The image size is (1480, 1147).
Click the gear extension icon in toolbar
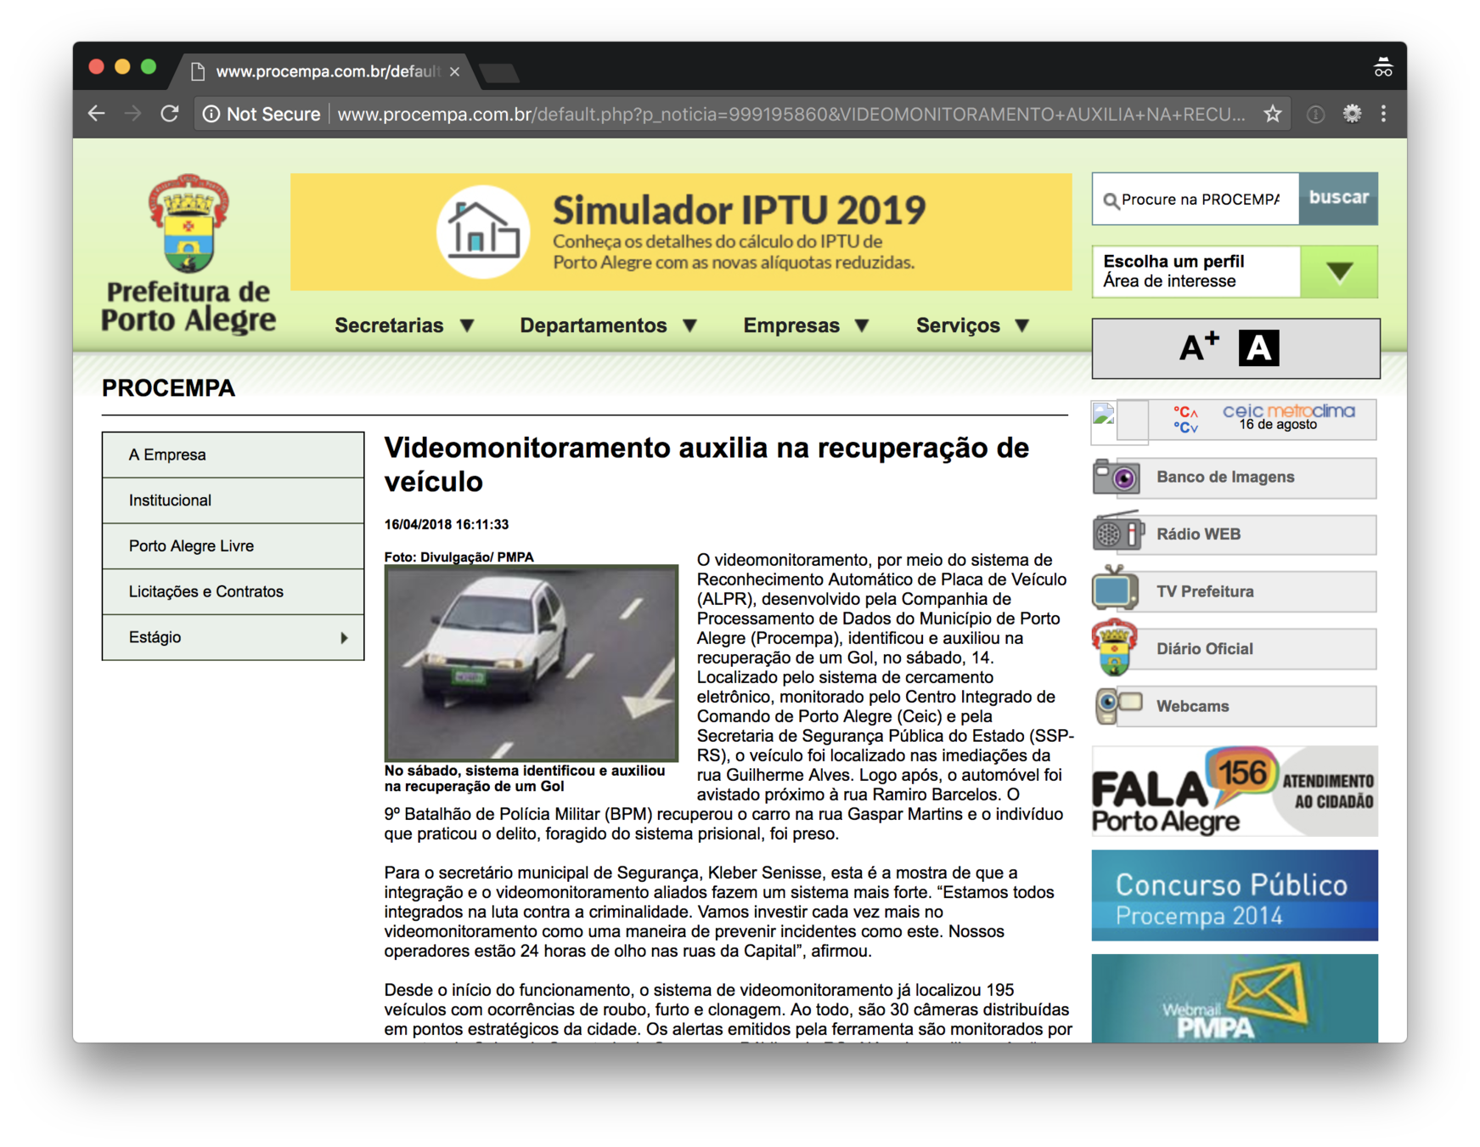point(1352,114)
